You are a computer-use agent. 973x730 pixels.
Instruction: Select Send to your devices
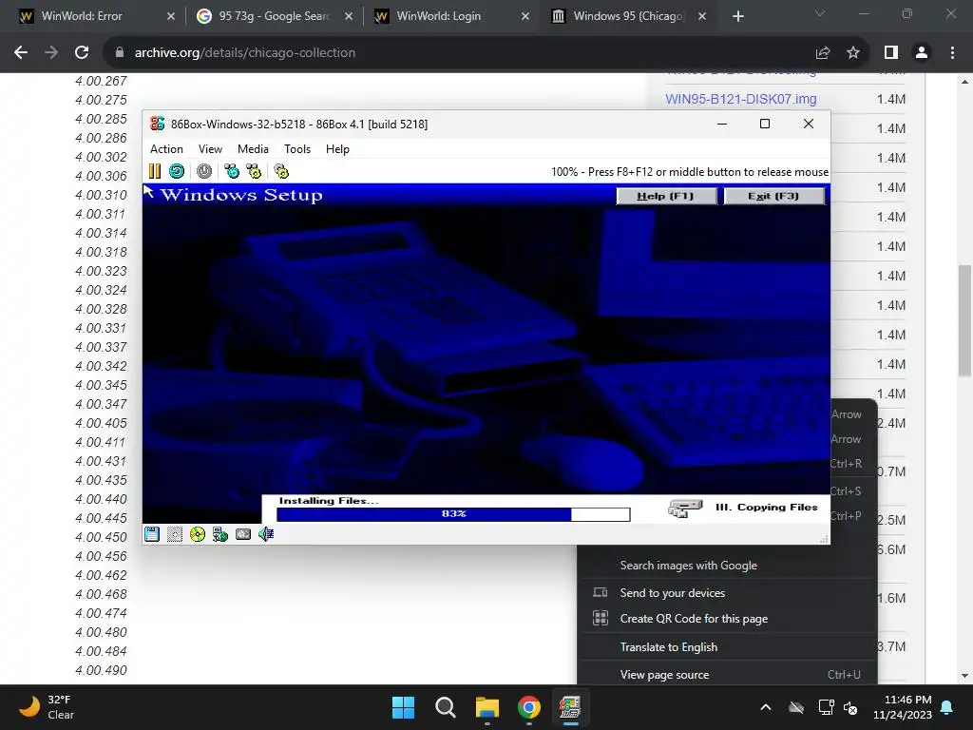[727, 593]
